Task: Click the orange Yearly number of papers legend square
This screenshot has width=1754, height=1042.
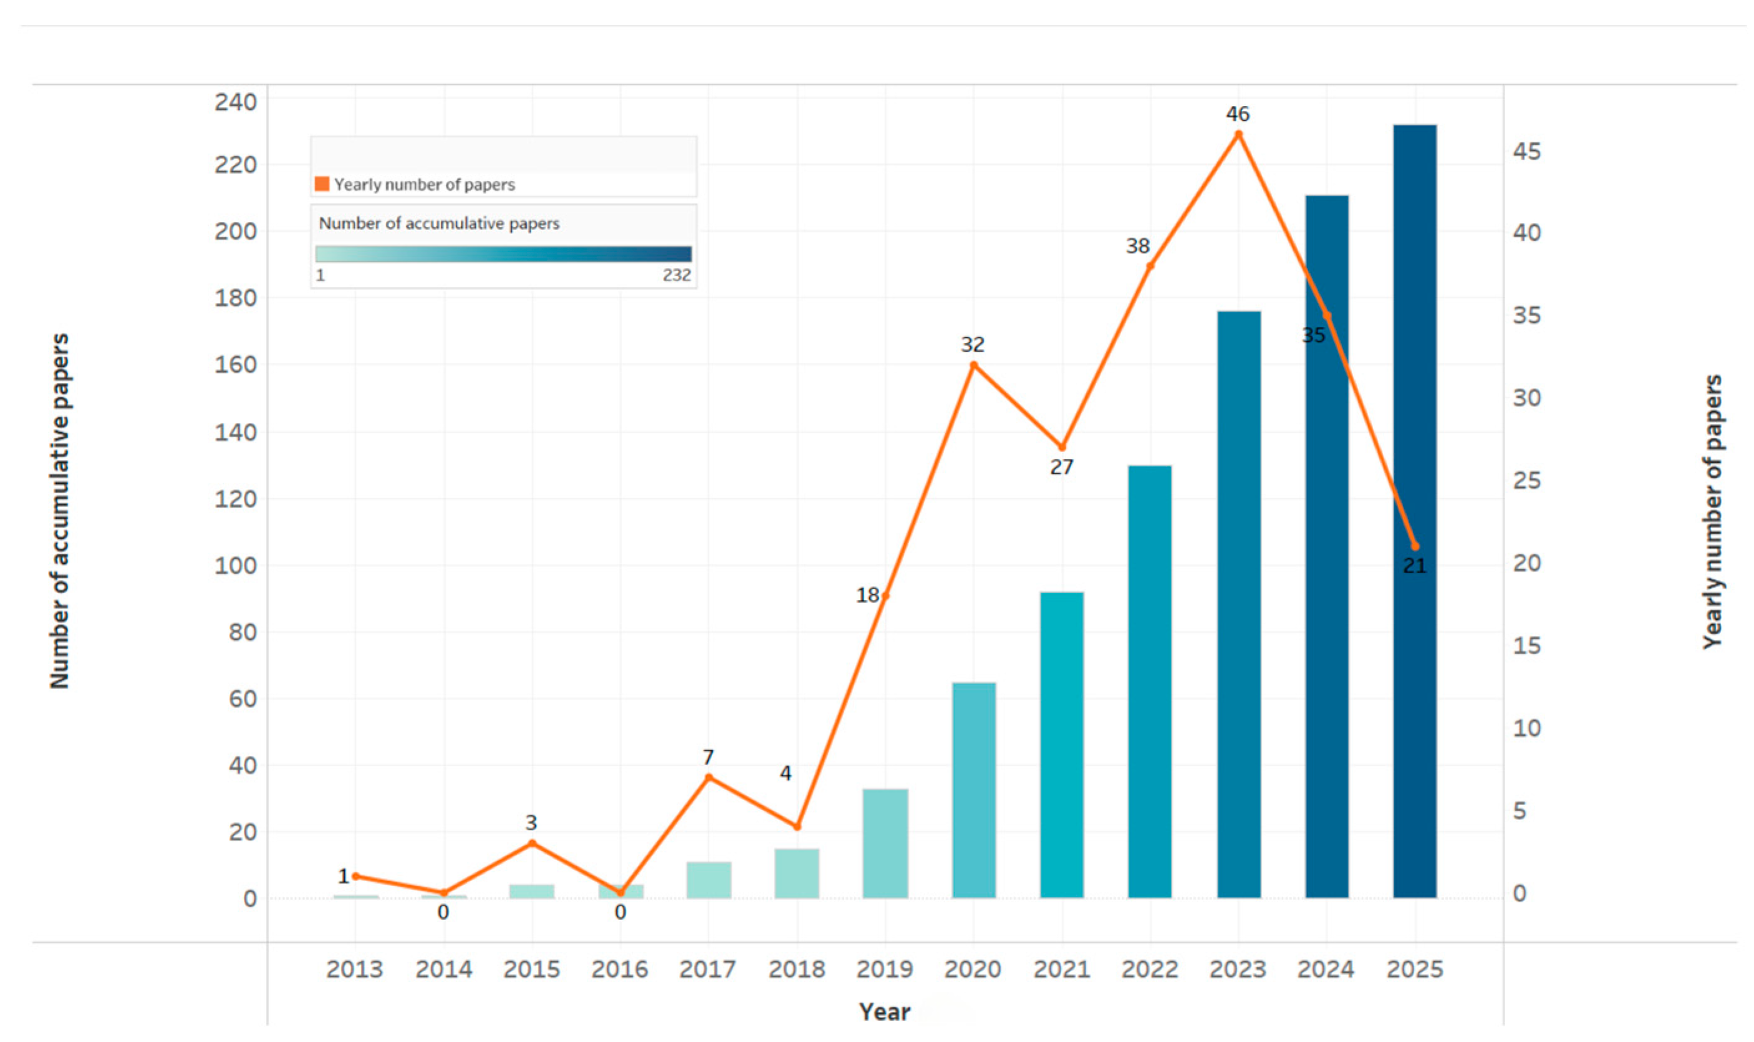Action: point(322,184)
